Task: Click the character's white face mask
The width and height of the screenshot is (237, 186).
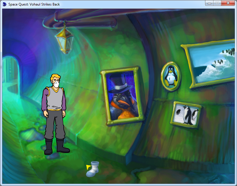Action: (x=56, y=84)
